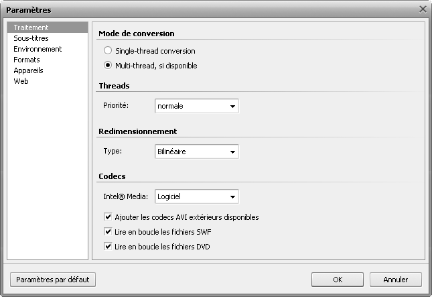Expand the Redimensionnement Type dropdown
Screen dimensions: 432x297
click(x=197, y=152)
